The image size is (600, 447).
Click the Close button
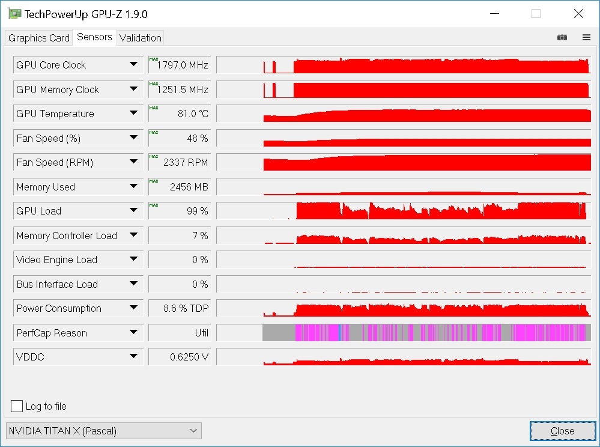pos(563,431)
